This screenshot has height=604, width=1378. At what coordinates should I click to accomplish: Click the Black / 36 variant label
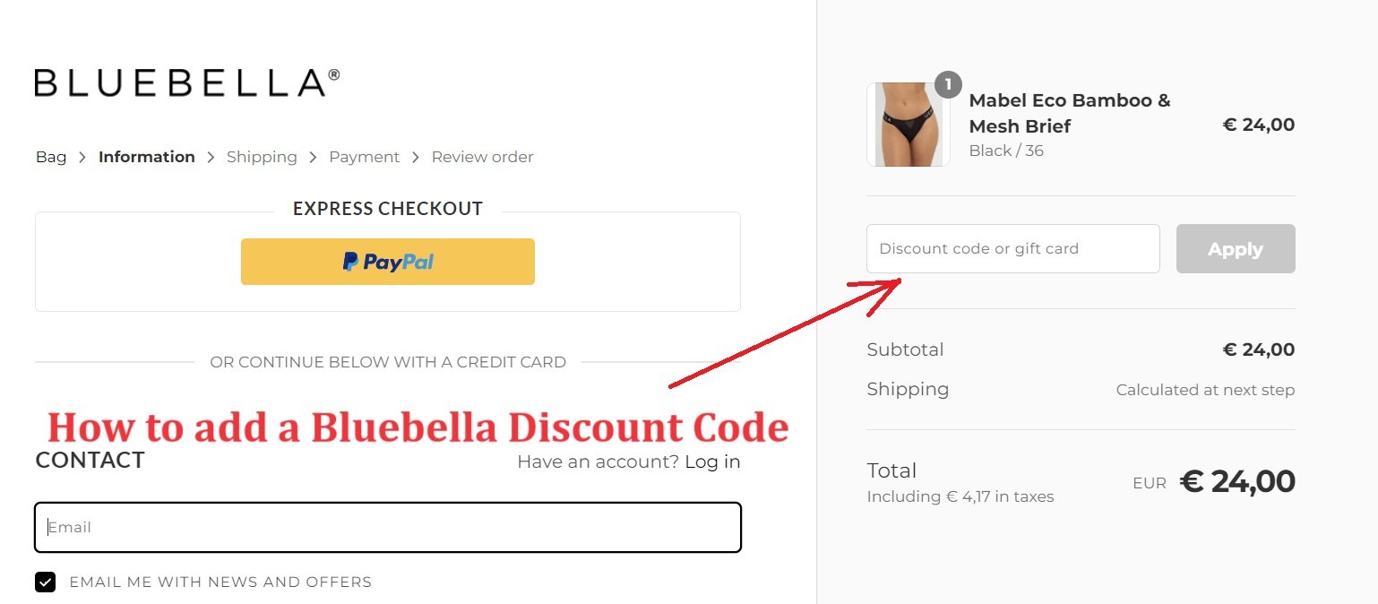[x=1006, y=151]
